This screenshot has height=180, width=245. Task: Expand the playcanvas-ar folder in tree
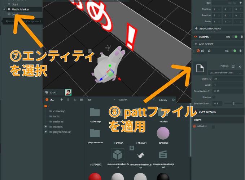[45, 132]
